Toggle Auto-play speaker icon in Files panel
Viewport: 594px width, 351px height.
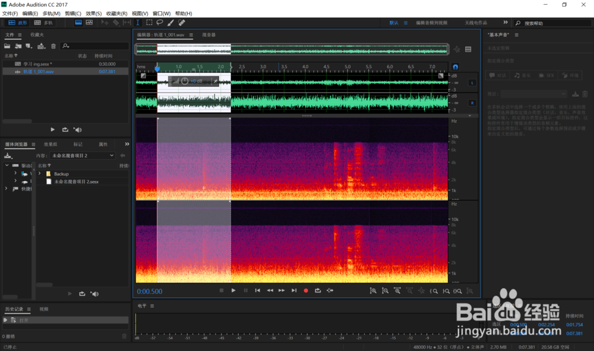point(78,129)
